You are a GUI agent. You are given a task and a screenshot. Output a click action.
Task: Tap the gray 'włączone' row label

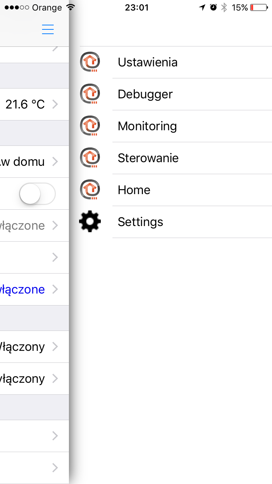tap(22, 226)
